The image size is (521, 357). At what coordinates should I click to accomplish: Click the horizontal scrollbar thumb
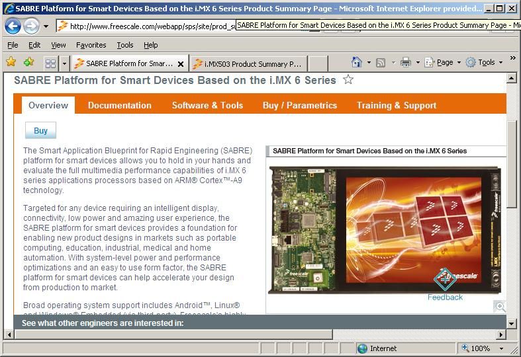pos(173,335)
